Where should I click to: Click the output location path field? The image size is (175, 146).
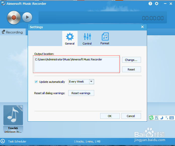[77, 64]
